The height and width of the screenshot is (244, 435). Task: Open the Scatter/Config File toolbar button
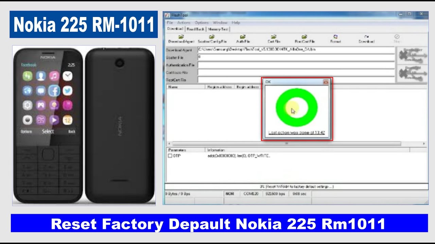pyautogui.click(x=212, y=39)
